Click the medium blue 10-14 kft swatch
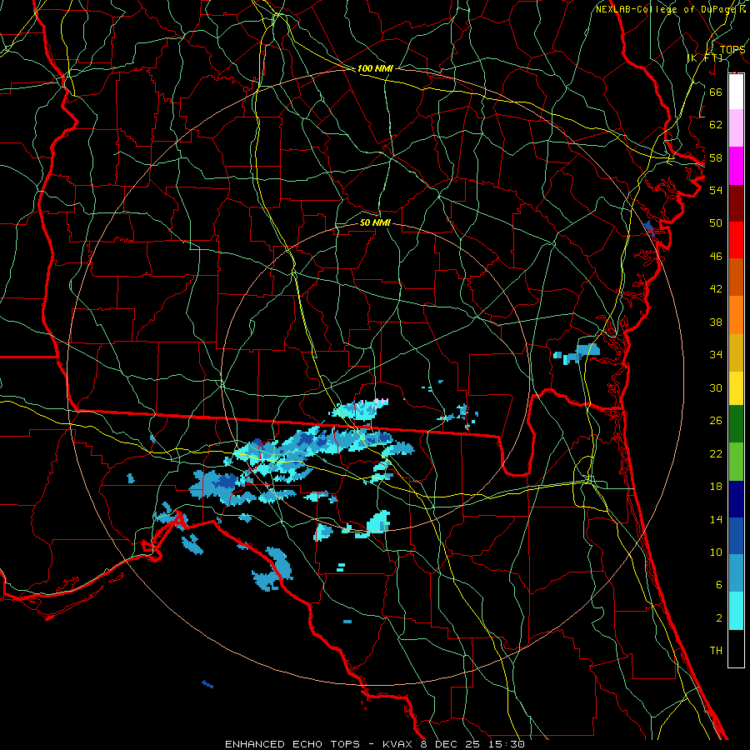This screenshot has height=750, width=750. pos(736,536)
